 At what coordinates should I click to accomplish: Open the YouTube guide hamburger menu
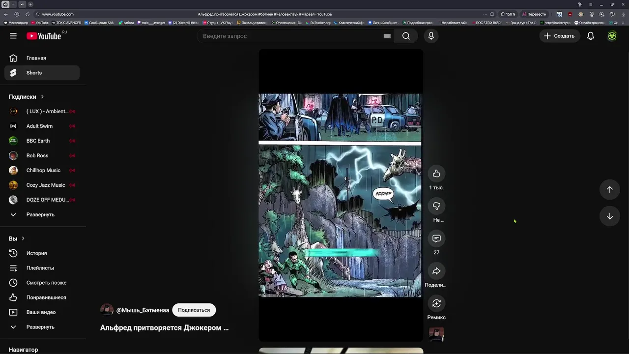click(13, 36)
